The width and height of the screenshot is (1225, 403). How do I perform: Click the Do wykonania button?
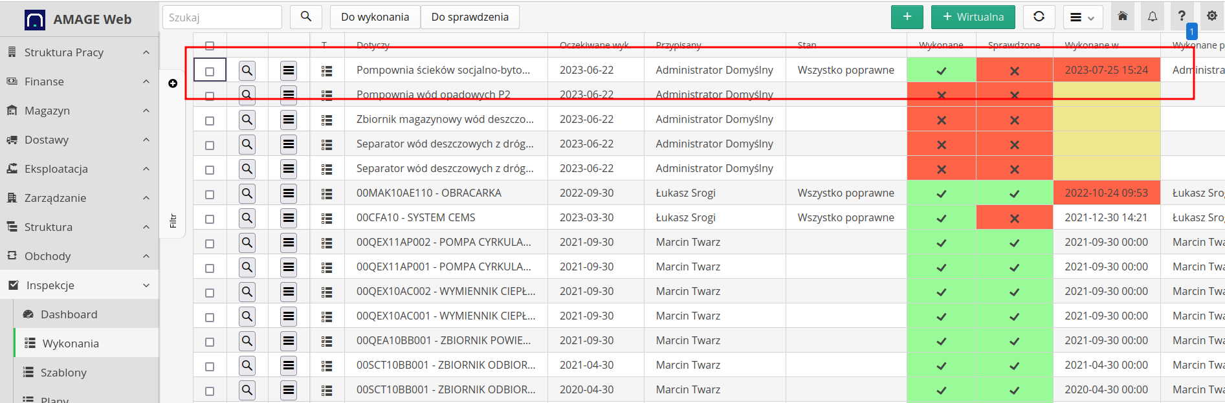click(x=375, y=17)
